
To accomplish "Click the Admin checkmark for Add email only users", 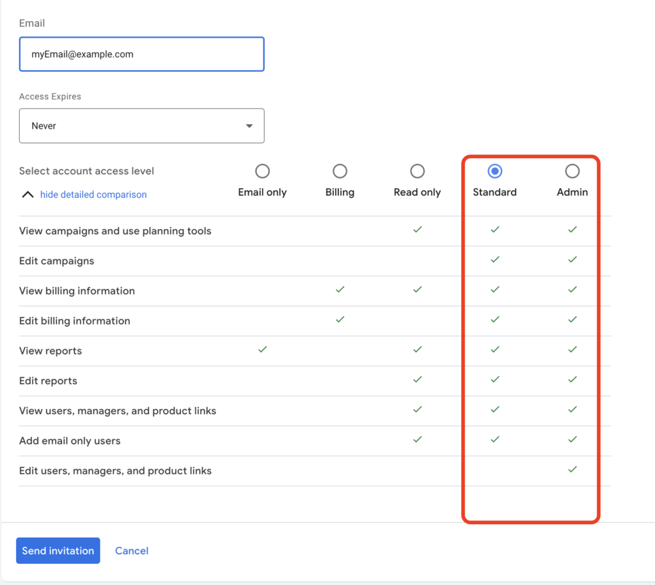I will pos(572,440).
